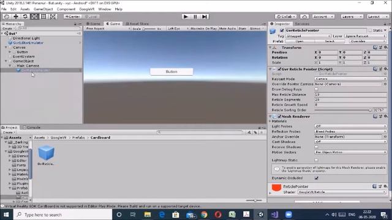Viewport: 392px width, 220px height.
Task: Toggle Center pivot mode button
Action: [x=73, y=16]
